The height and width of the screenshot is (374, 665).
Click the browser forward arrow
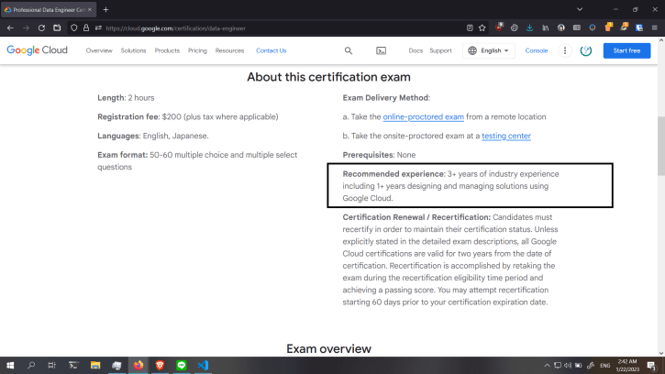click(26, 28)
